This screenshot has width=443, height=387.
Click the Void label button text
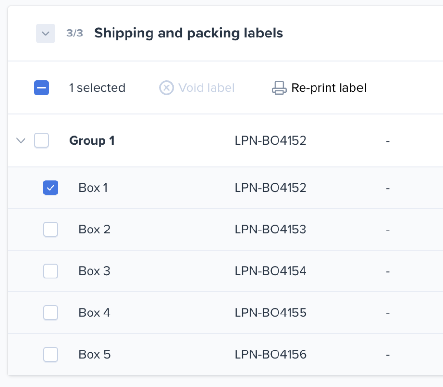206,88
